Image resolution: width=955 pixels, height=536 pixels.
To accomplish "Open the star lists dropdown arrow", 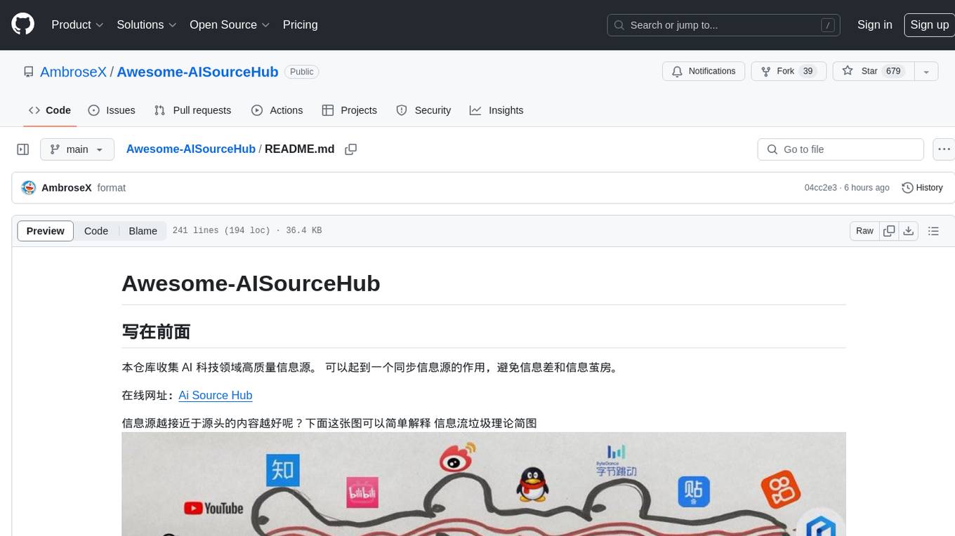I will point(926,71).
